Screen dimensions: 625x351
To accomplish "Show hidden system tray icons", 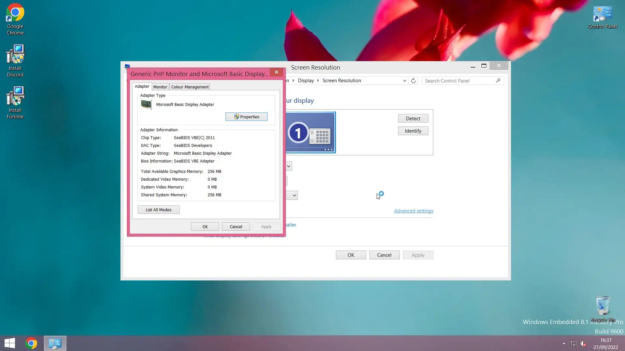I will (564, 344).
